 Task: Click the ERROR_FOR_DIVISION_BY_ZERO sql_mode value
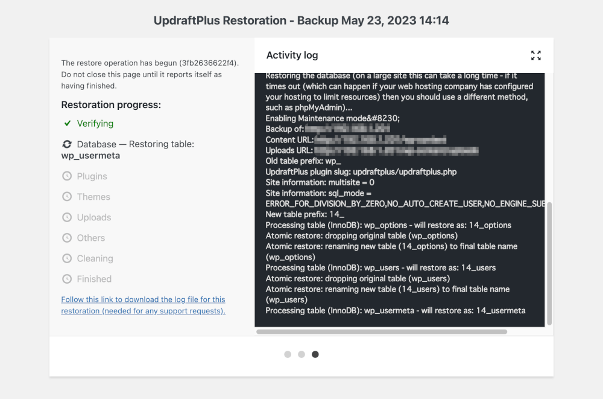[x=405, y=204]
